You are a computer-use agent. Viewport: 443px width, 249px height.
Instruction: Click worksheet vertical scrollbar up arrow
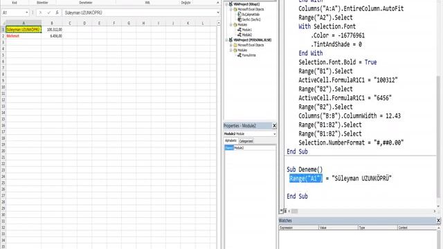point(219,23)
